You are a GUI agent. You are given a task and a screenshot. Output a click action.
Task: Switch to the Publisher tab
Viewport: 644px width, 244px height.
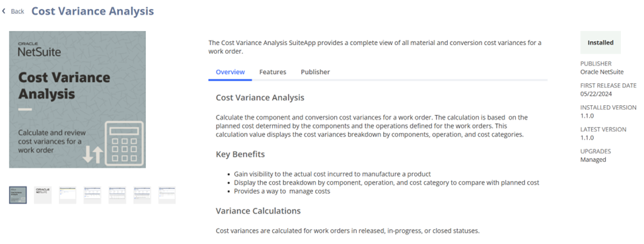click(315, 72)
